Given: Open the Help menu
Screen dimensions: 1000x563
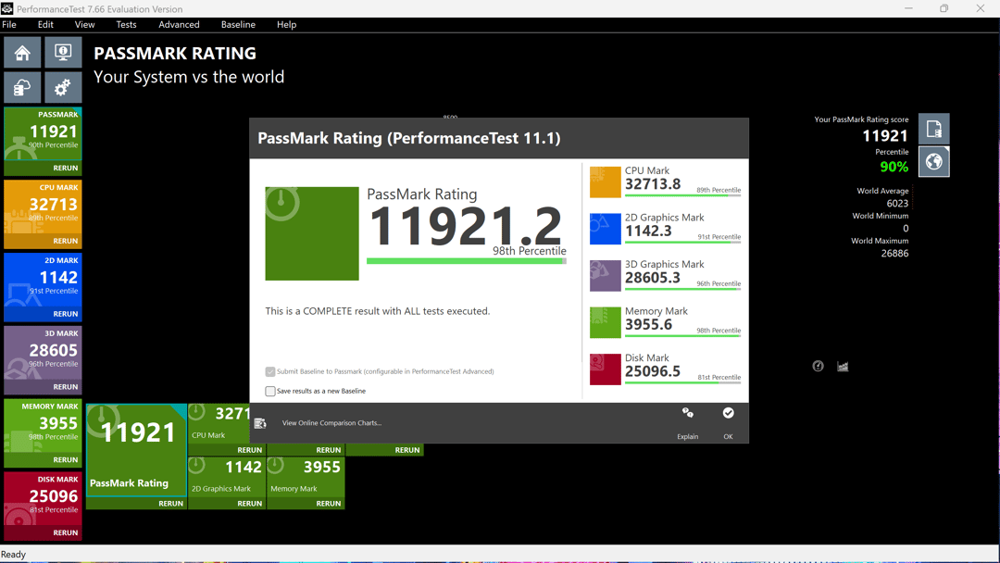Looking at the screenshot, I should pos(286,24).
